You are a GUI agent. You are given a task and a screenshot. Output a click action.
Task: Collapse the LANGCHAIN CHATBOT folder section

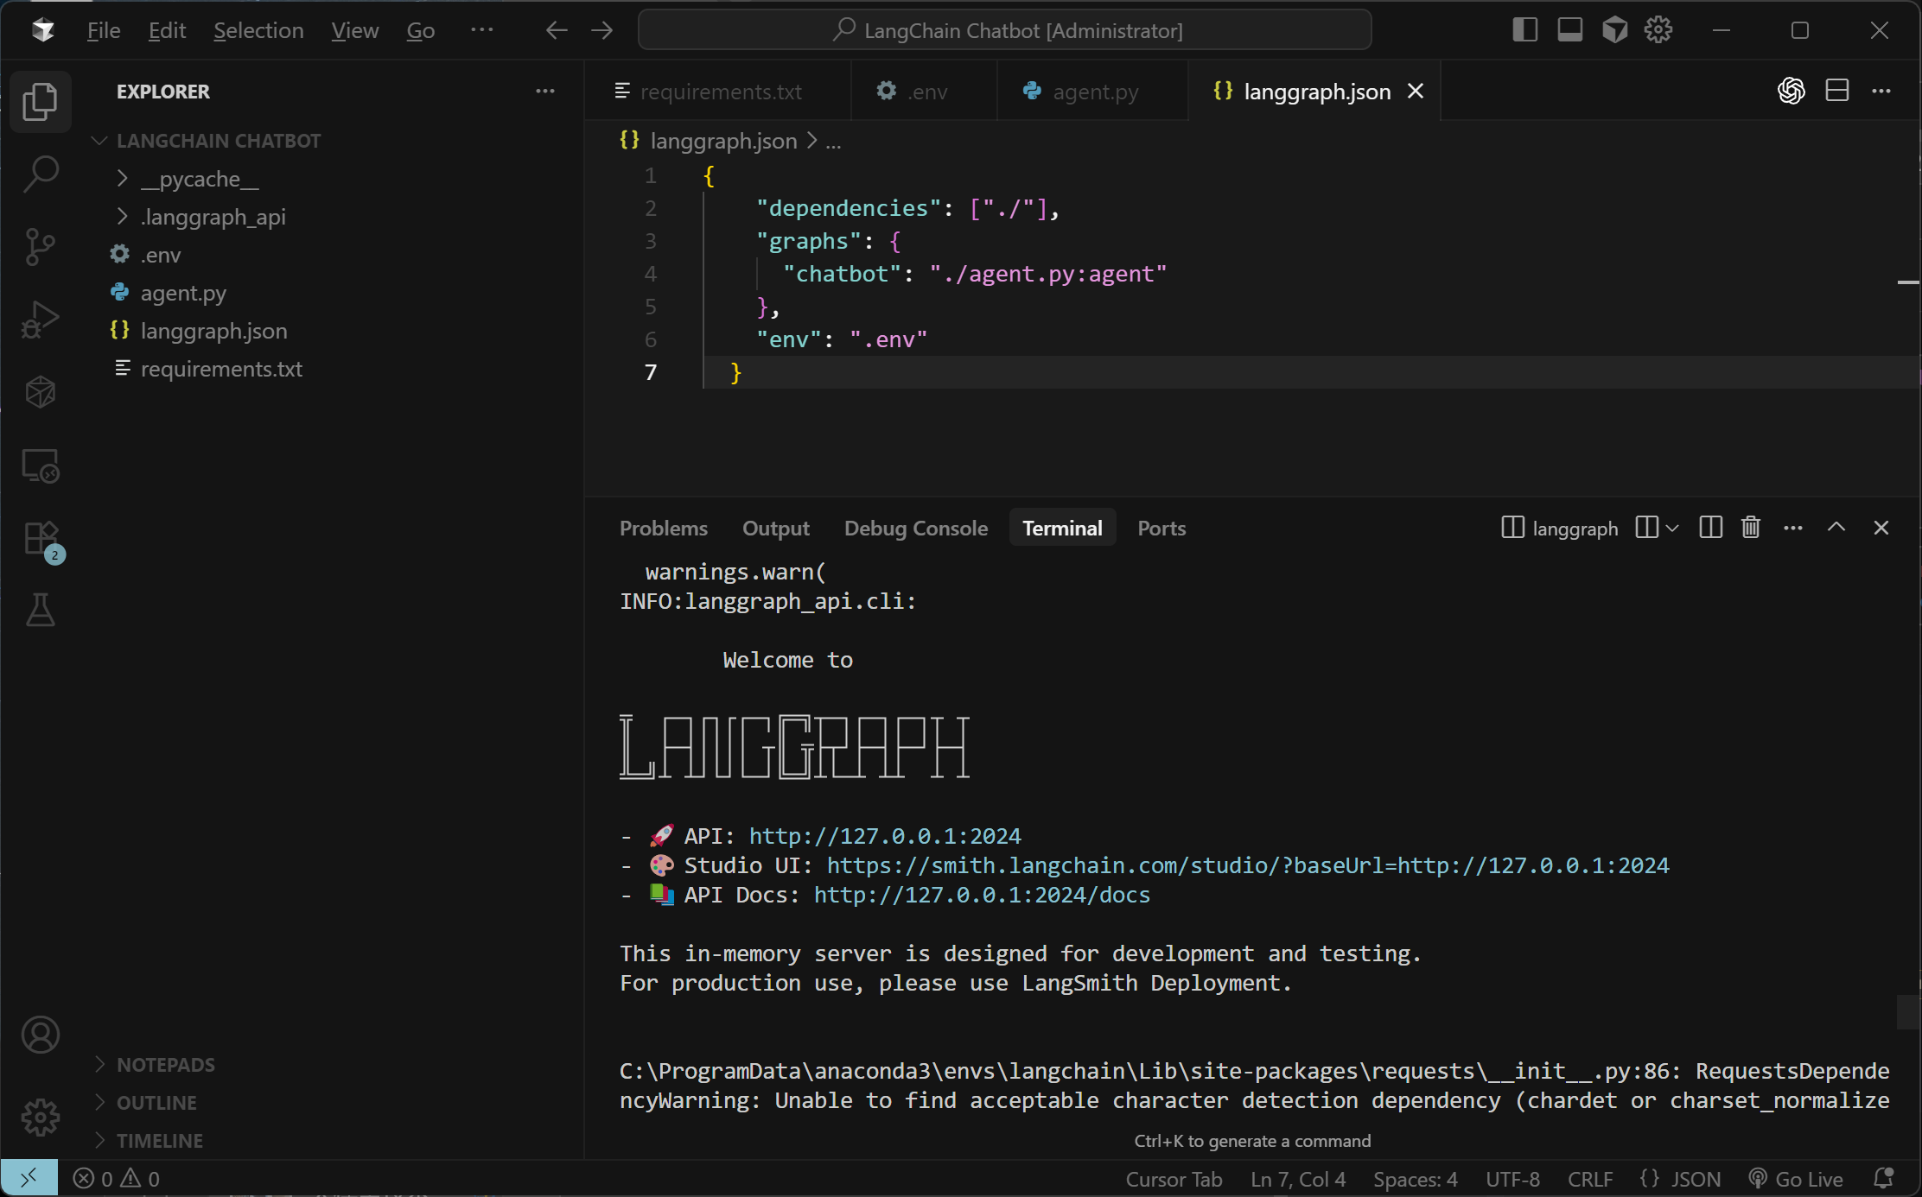pyautogui.click(x=218, y=141)
